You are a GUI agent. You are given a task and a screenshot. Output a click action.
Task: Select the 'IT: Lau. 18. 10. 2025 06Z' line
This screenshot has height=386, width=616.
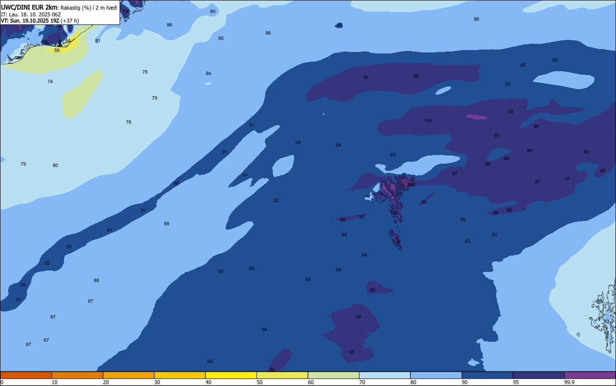click(x=31, y=14)
